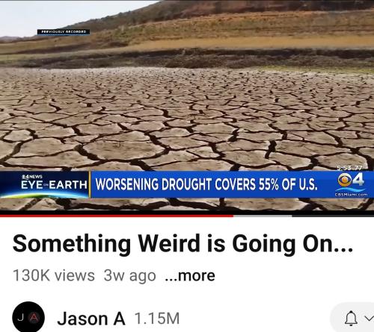Click the 77 degree temperature readout

(x=358, y=168)
